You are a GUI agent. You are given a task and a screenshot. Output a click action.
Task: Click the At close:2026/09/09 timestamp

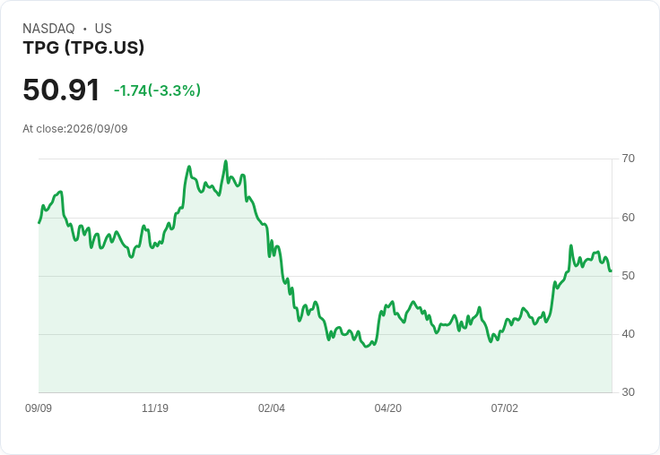click(75, 129)
